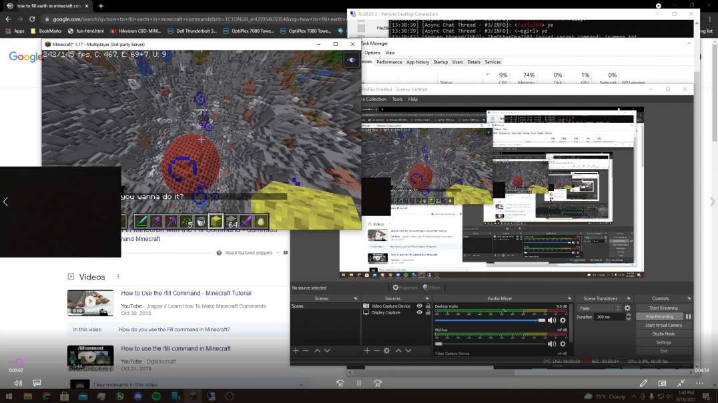Click Stop Recording in OBS
Viewport: 718px width, 403px height.
coord(659,316)
